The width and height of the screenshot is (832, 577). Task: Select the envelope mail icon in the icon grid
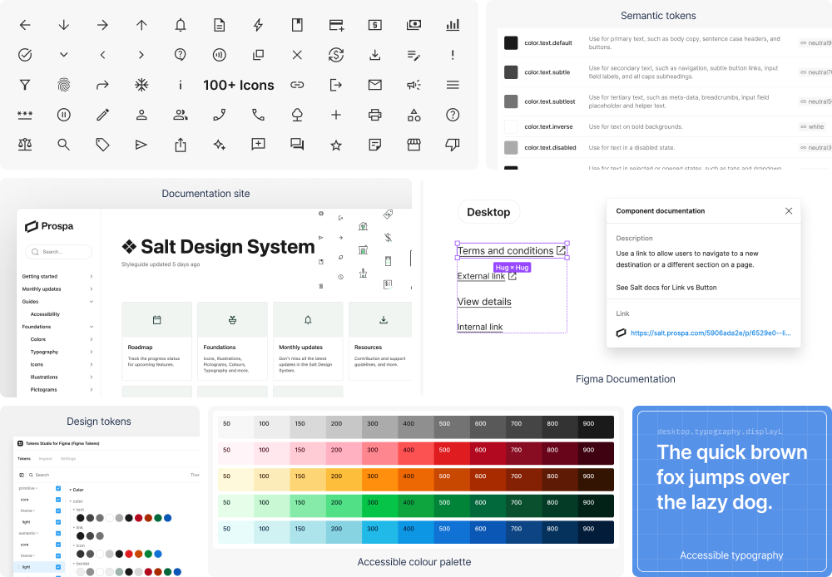(x=374, y=84)
